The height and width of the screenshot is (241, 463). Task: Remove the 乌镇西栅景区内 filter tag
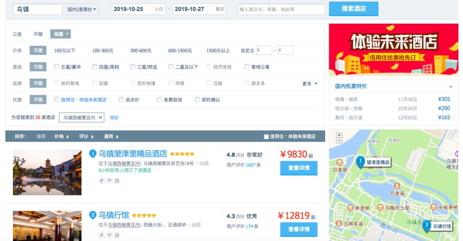(x=100, y=118)
